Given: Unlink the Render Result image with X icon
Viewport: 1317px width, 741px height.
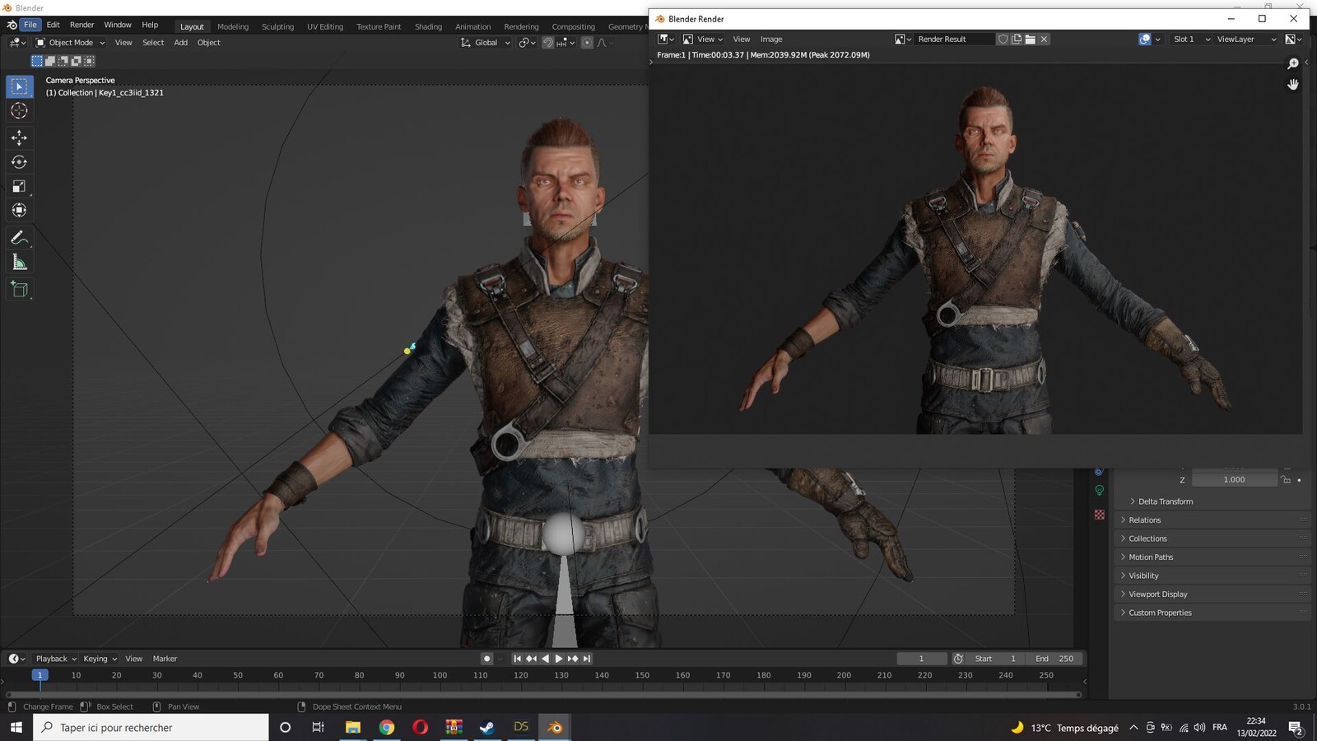Looking at the screenshot, I should [1044, 39].
